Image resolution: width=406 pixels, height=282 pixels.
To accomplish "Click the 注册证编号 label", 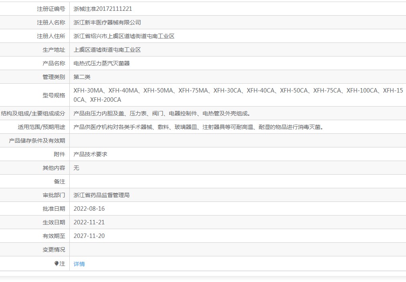I will (x=51, y=9).
